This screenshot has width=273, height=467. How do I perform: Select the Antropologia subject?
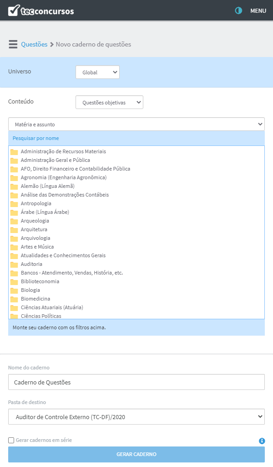point(36,203)
